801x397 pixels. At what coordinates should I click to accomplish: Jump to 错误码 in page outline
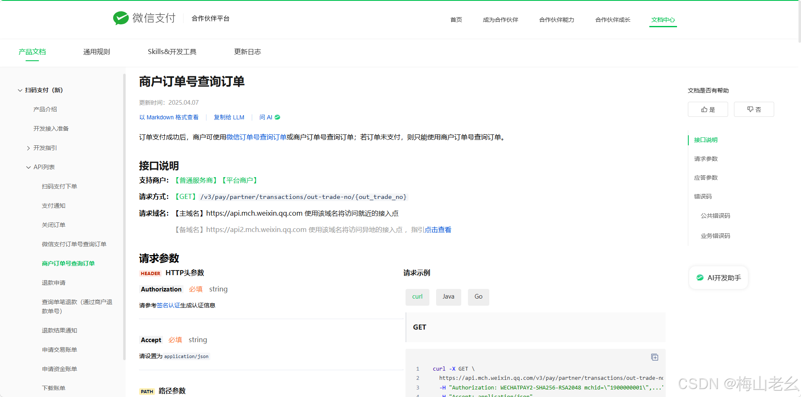pyautogui.click(x=703, y=196)
